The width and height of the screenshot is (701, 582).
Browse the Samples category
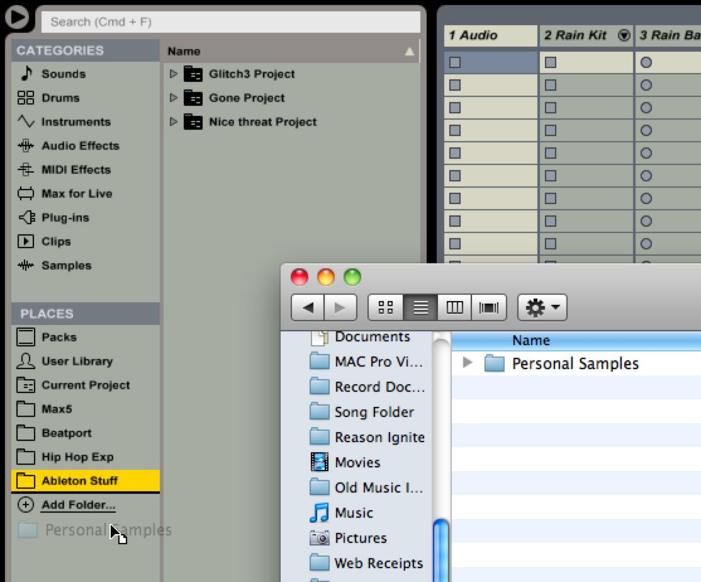coord(86,265)
